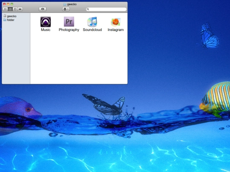Click the Soundcloud label text
Screen dimensions: 230x172
tap(92, 30)
